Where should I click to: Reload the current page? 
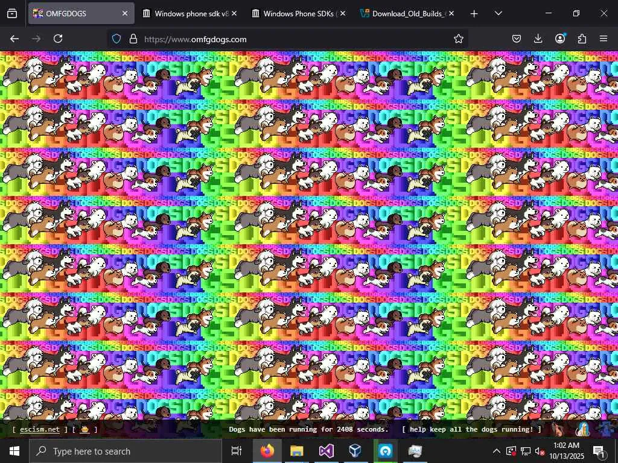point(58,39)
